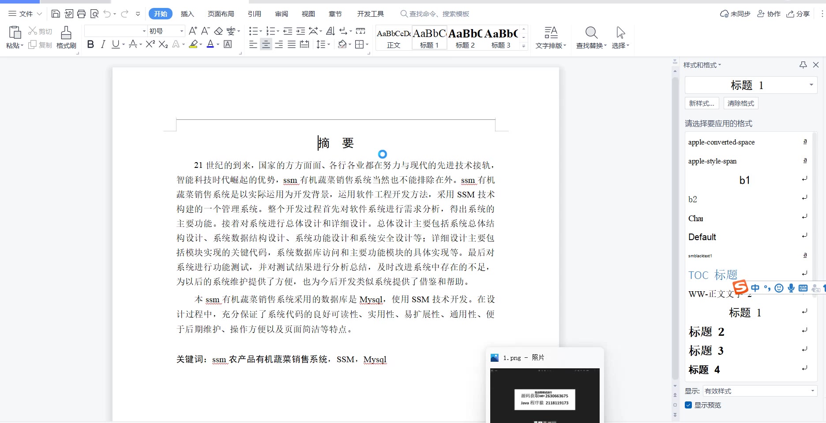Click the distributed alignment icon
The image size is (826, 423).
[304, 45]
